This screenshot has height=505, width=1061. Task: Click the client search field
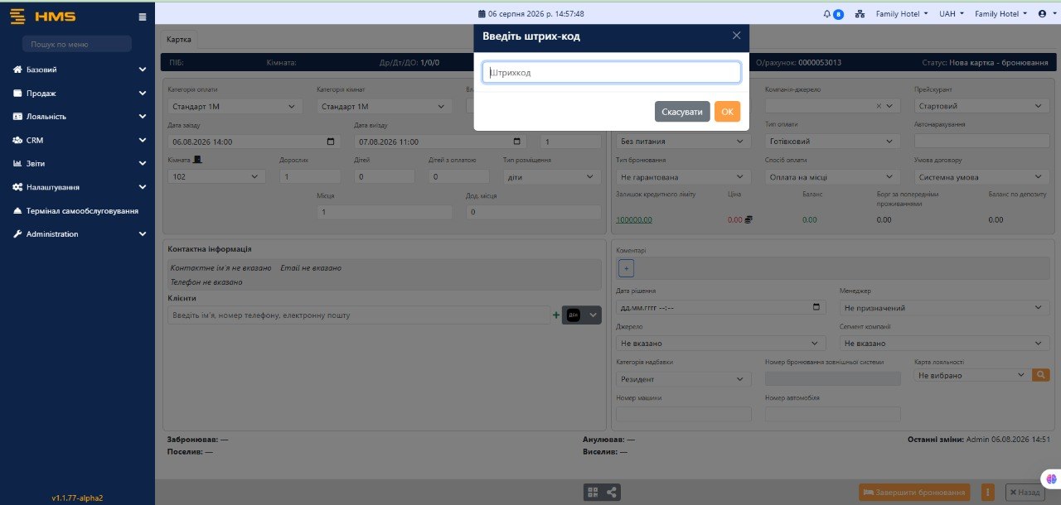358,315
